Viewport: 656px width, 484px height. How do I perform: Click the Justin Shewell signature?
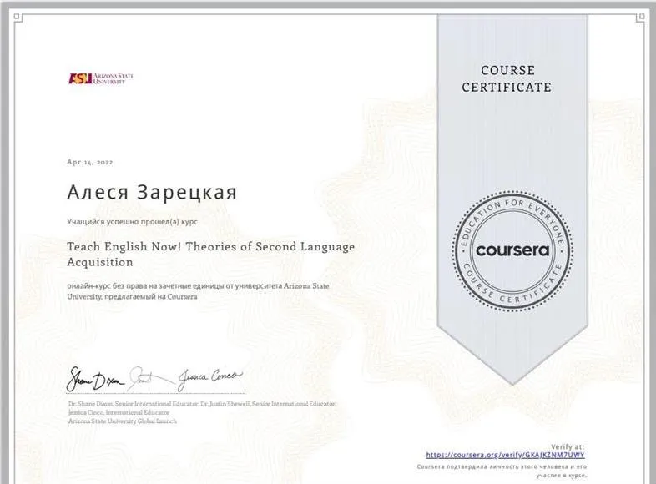(x=150, y=378)
